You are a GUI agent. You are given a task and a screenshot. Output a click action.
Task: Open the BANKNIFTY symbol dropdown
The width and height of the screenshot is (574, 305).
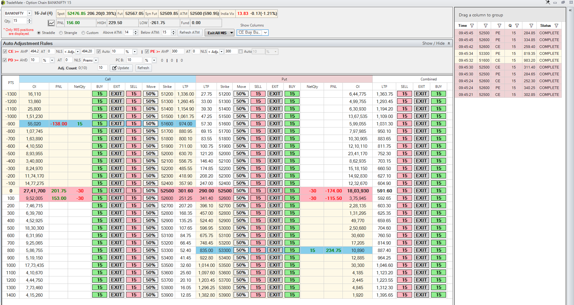(29, 13)
